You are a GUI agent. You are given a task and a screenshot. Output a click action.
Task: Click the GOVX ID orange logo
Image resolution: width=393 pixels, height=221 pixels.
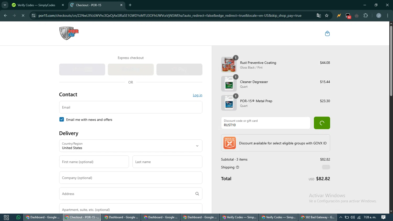pos(230,143)
